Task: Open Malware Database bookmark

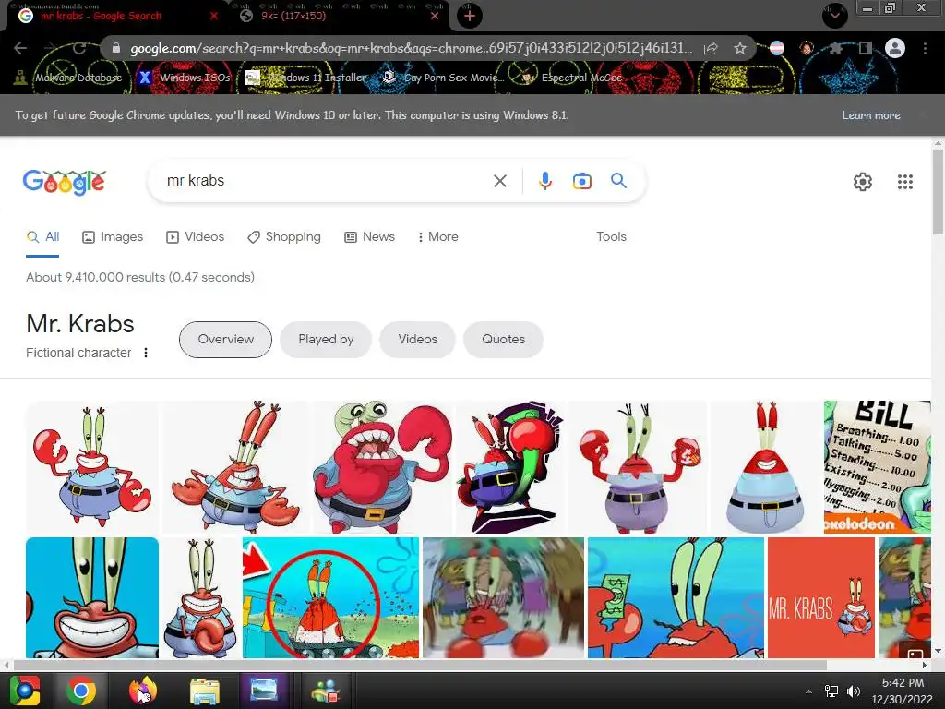Action: (68, 78)
